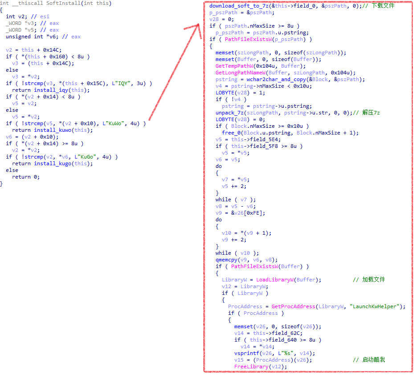Click the GetLongPathNameW call line
The image size is (416, 375).
pyautogui.click(x=285, y=73)
